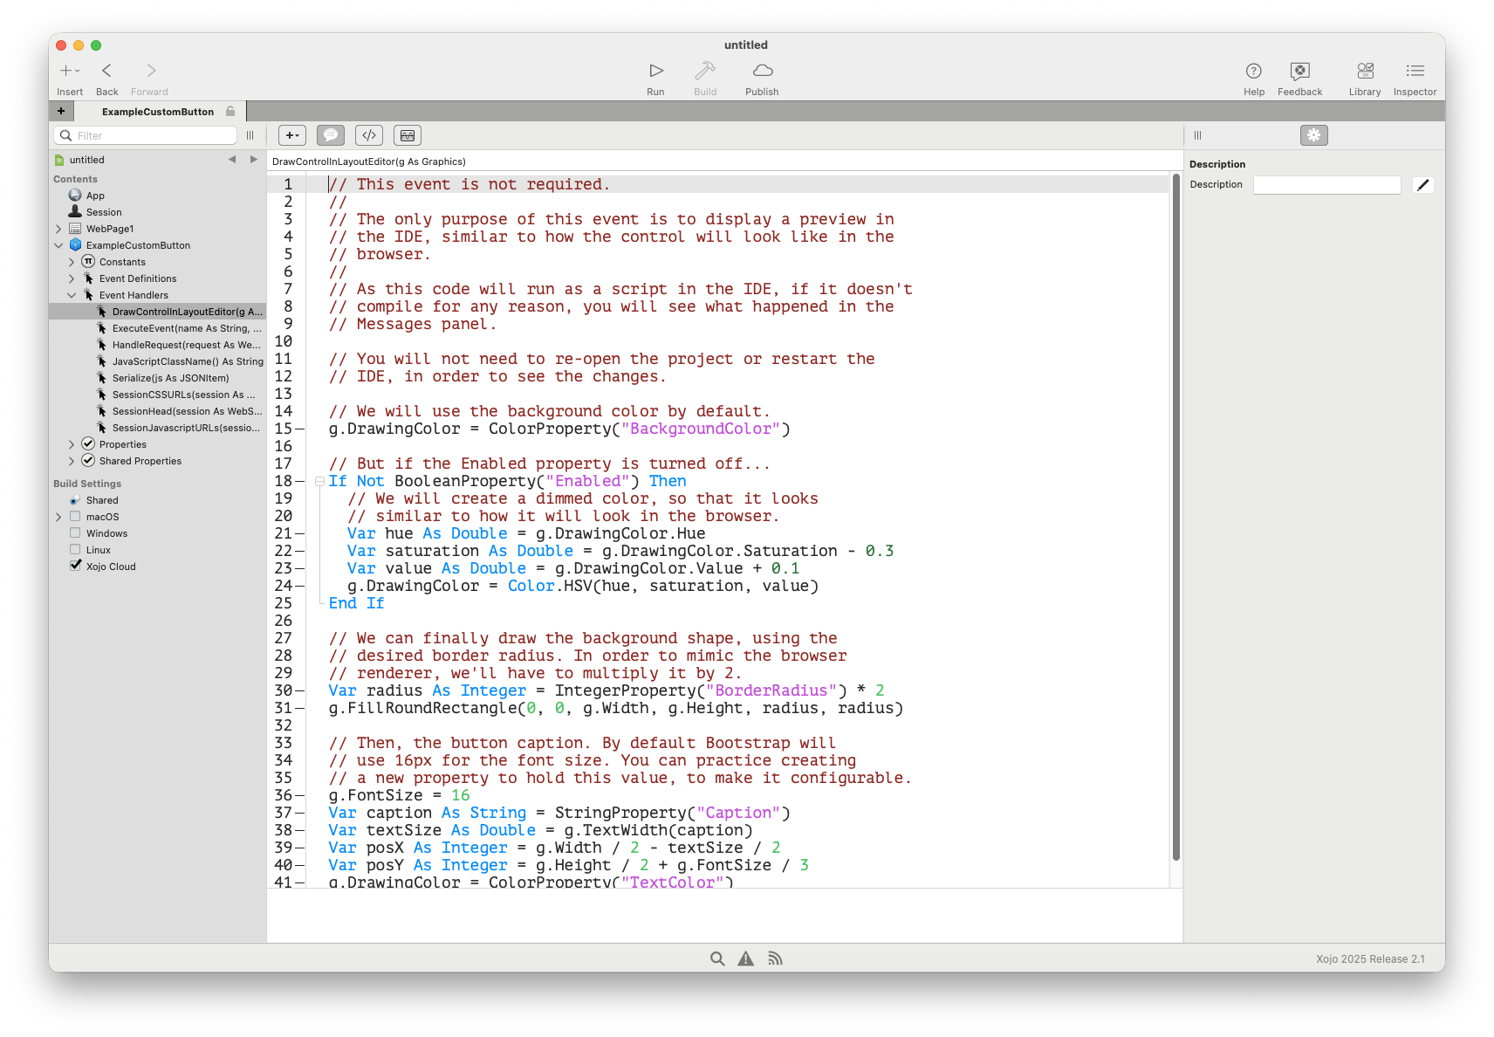Open the Library panel
This screenshot has height=1037, width=1494.
click(1364, 71)
